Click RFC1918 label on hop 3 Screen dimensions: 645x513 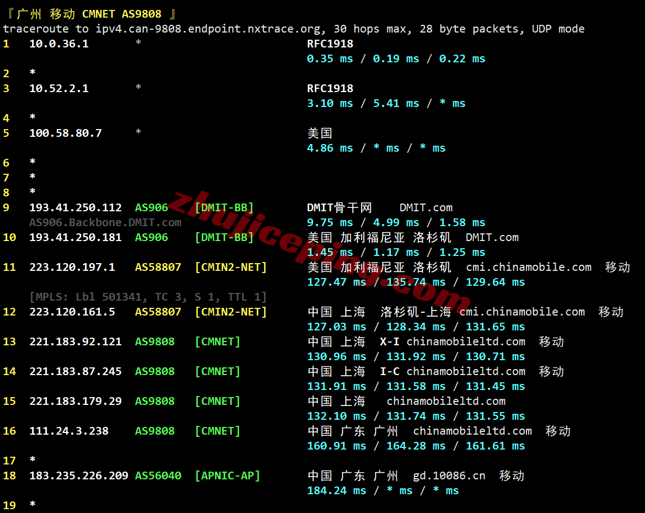click(x=330, y=88)
